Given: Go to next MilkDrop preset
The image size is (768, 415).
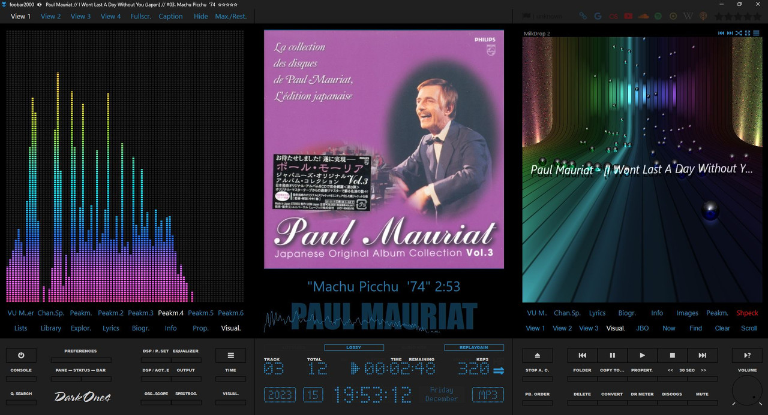Looking at the screenshot, I should [730, 33].
